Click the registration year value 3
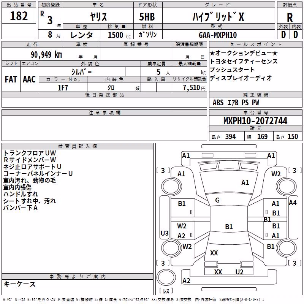This screenshot has width=304, height=304. coord(50,20)
